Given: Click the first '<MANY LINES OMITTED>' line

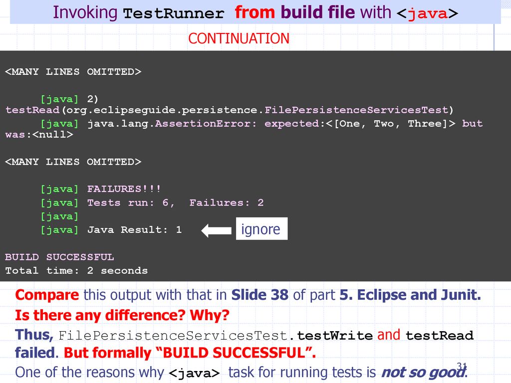Looking at the screenshot, I should click(x=73, y=72).
